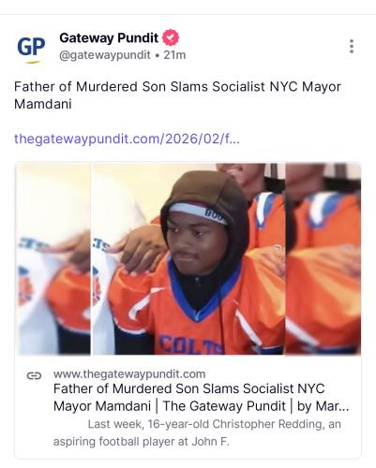376x468 pixels.
Task: Click the white headband in the photo
Action: (198, 212)
